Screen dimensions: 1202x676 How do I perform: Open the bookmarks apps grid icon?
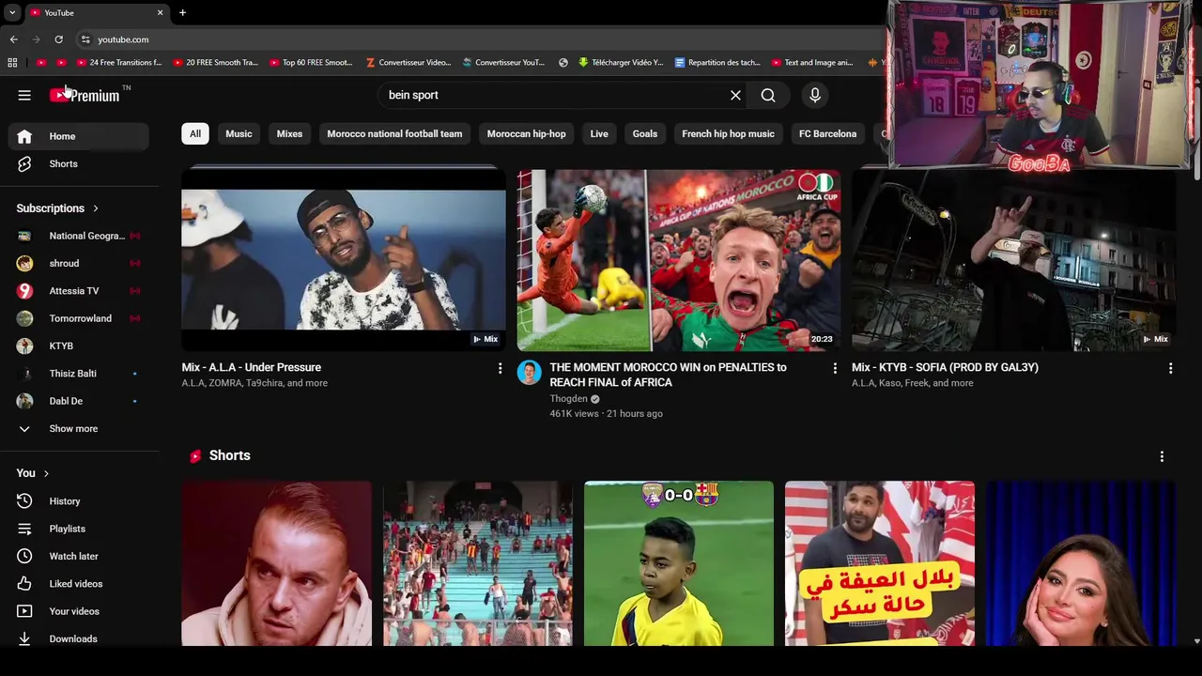12,63
